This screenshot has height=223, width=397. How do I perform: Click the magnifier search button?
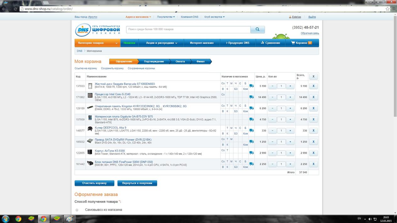[x=258, y=29]
